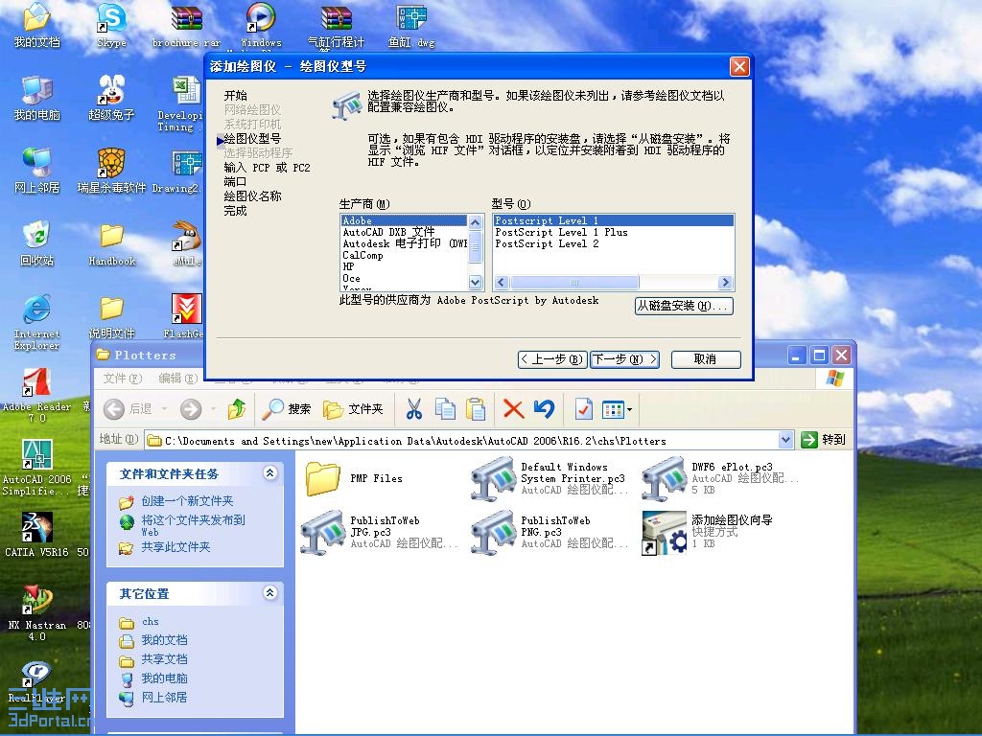Select PublishToWeb JPG.pc3 file
Viewport: 982px width, 736px height.
click(x=379, y=533)
